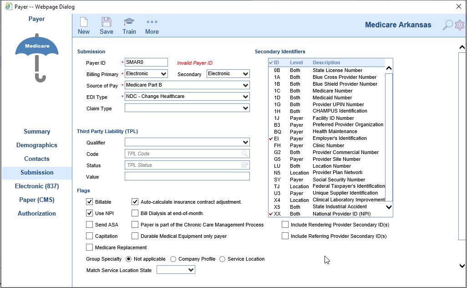The width and height of the screenshot is (467, 288).
Task: Click the magnifying glass search icon
Action: [x=448, y=25]
